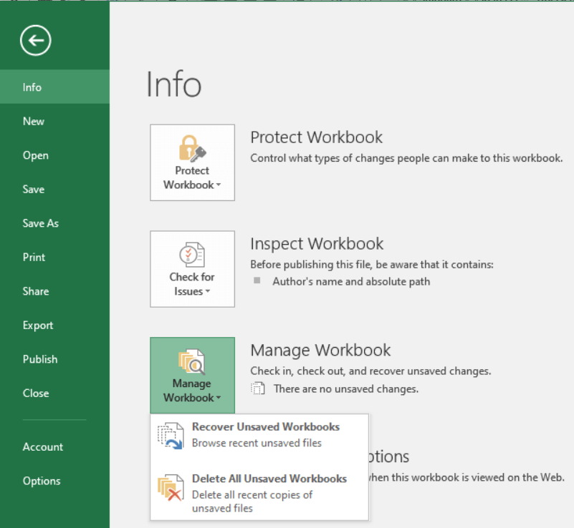Select the Export option in sidebar
This screenshot has height=528, width=574.
coord(38,325)
